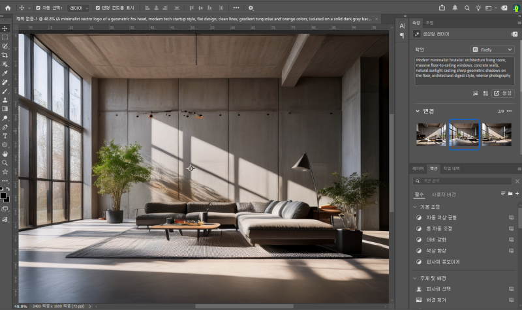Click the foreground color swatch
The height and width of the screenshot is (310, 522).
[x=3, y=196]
